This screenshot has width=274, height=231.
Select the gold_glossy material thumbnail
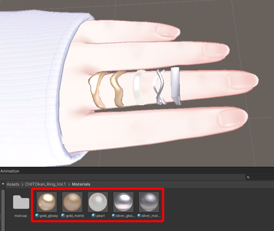[x=47, y=202]
